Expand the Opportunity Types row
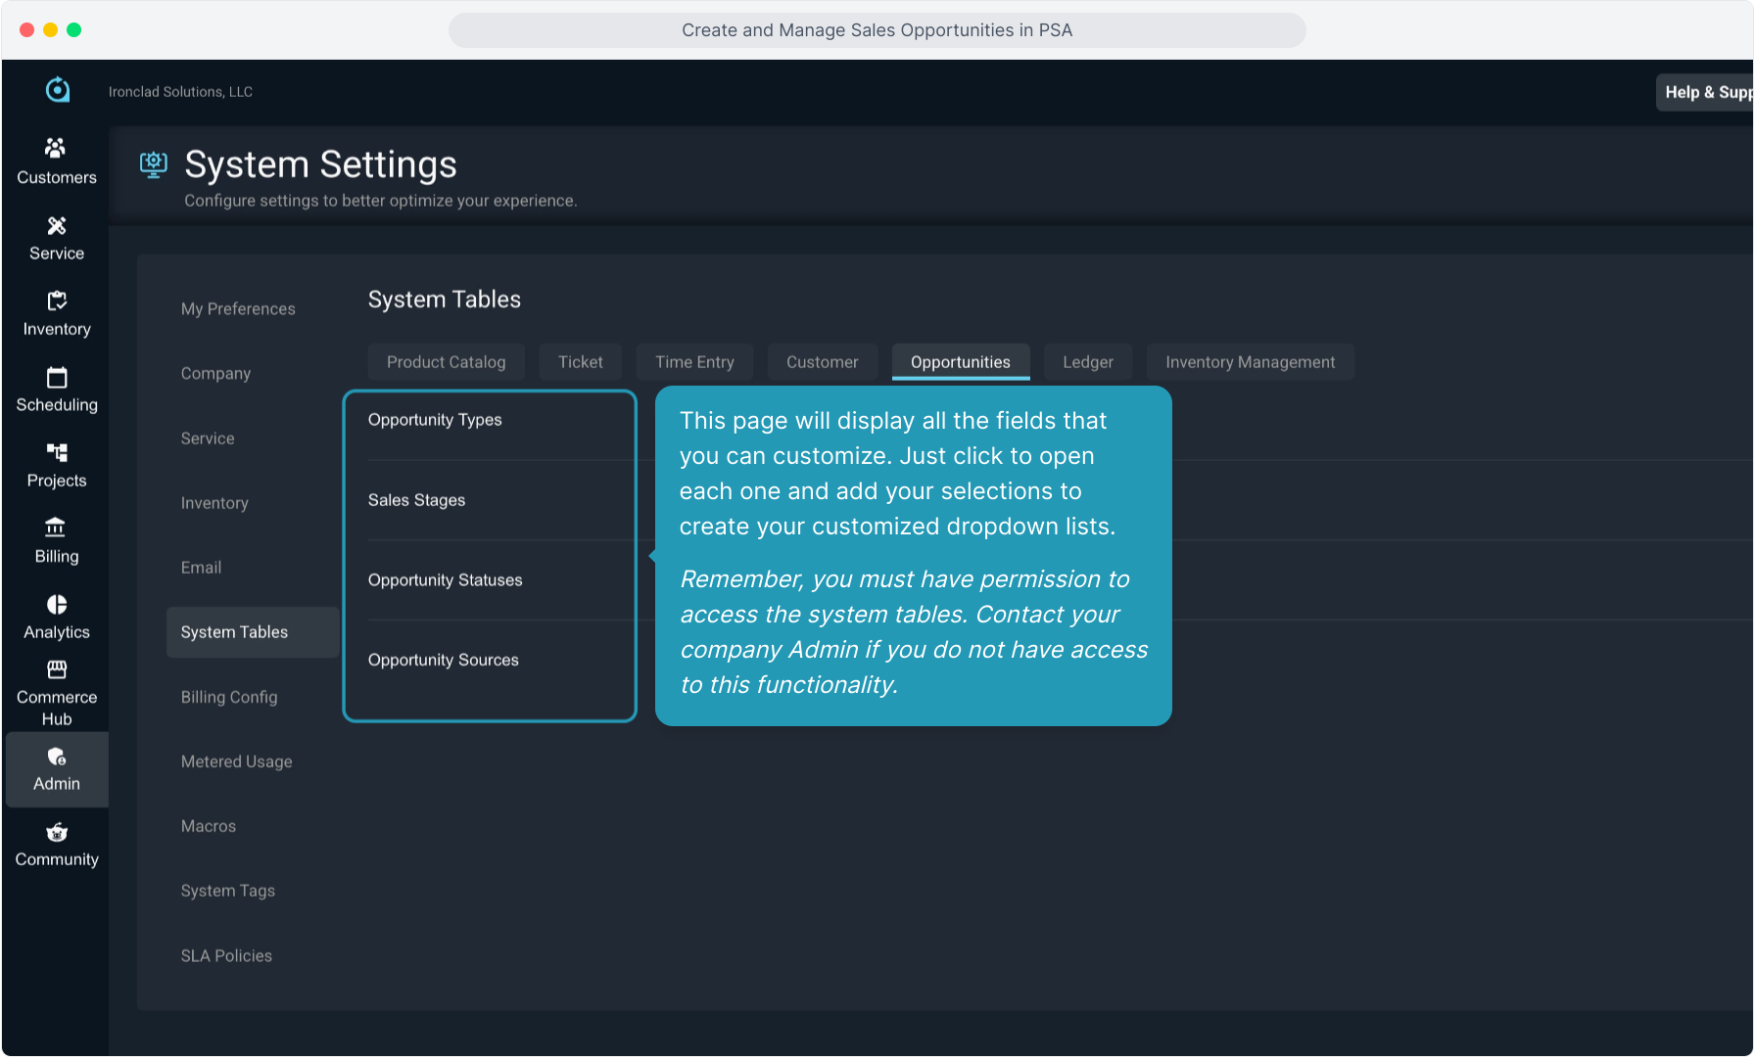Screen dimensions: 1755x1057 (x=435, y=420)
